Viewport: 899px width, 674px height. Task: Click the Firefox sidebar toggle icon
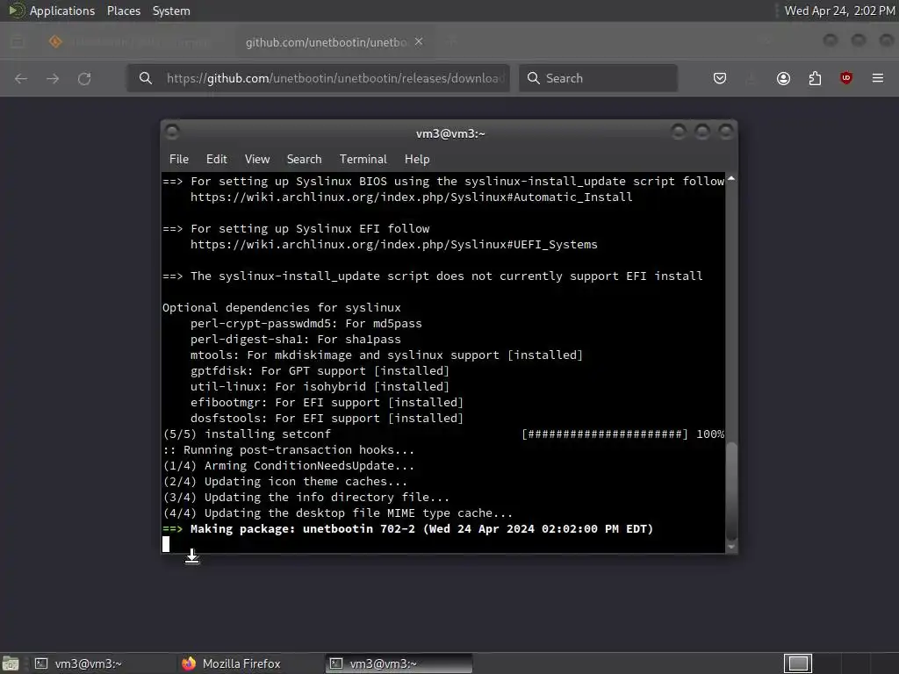click(18, 41)
